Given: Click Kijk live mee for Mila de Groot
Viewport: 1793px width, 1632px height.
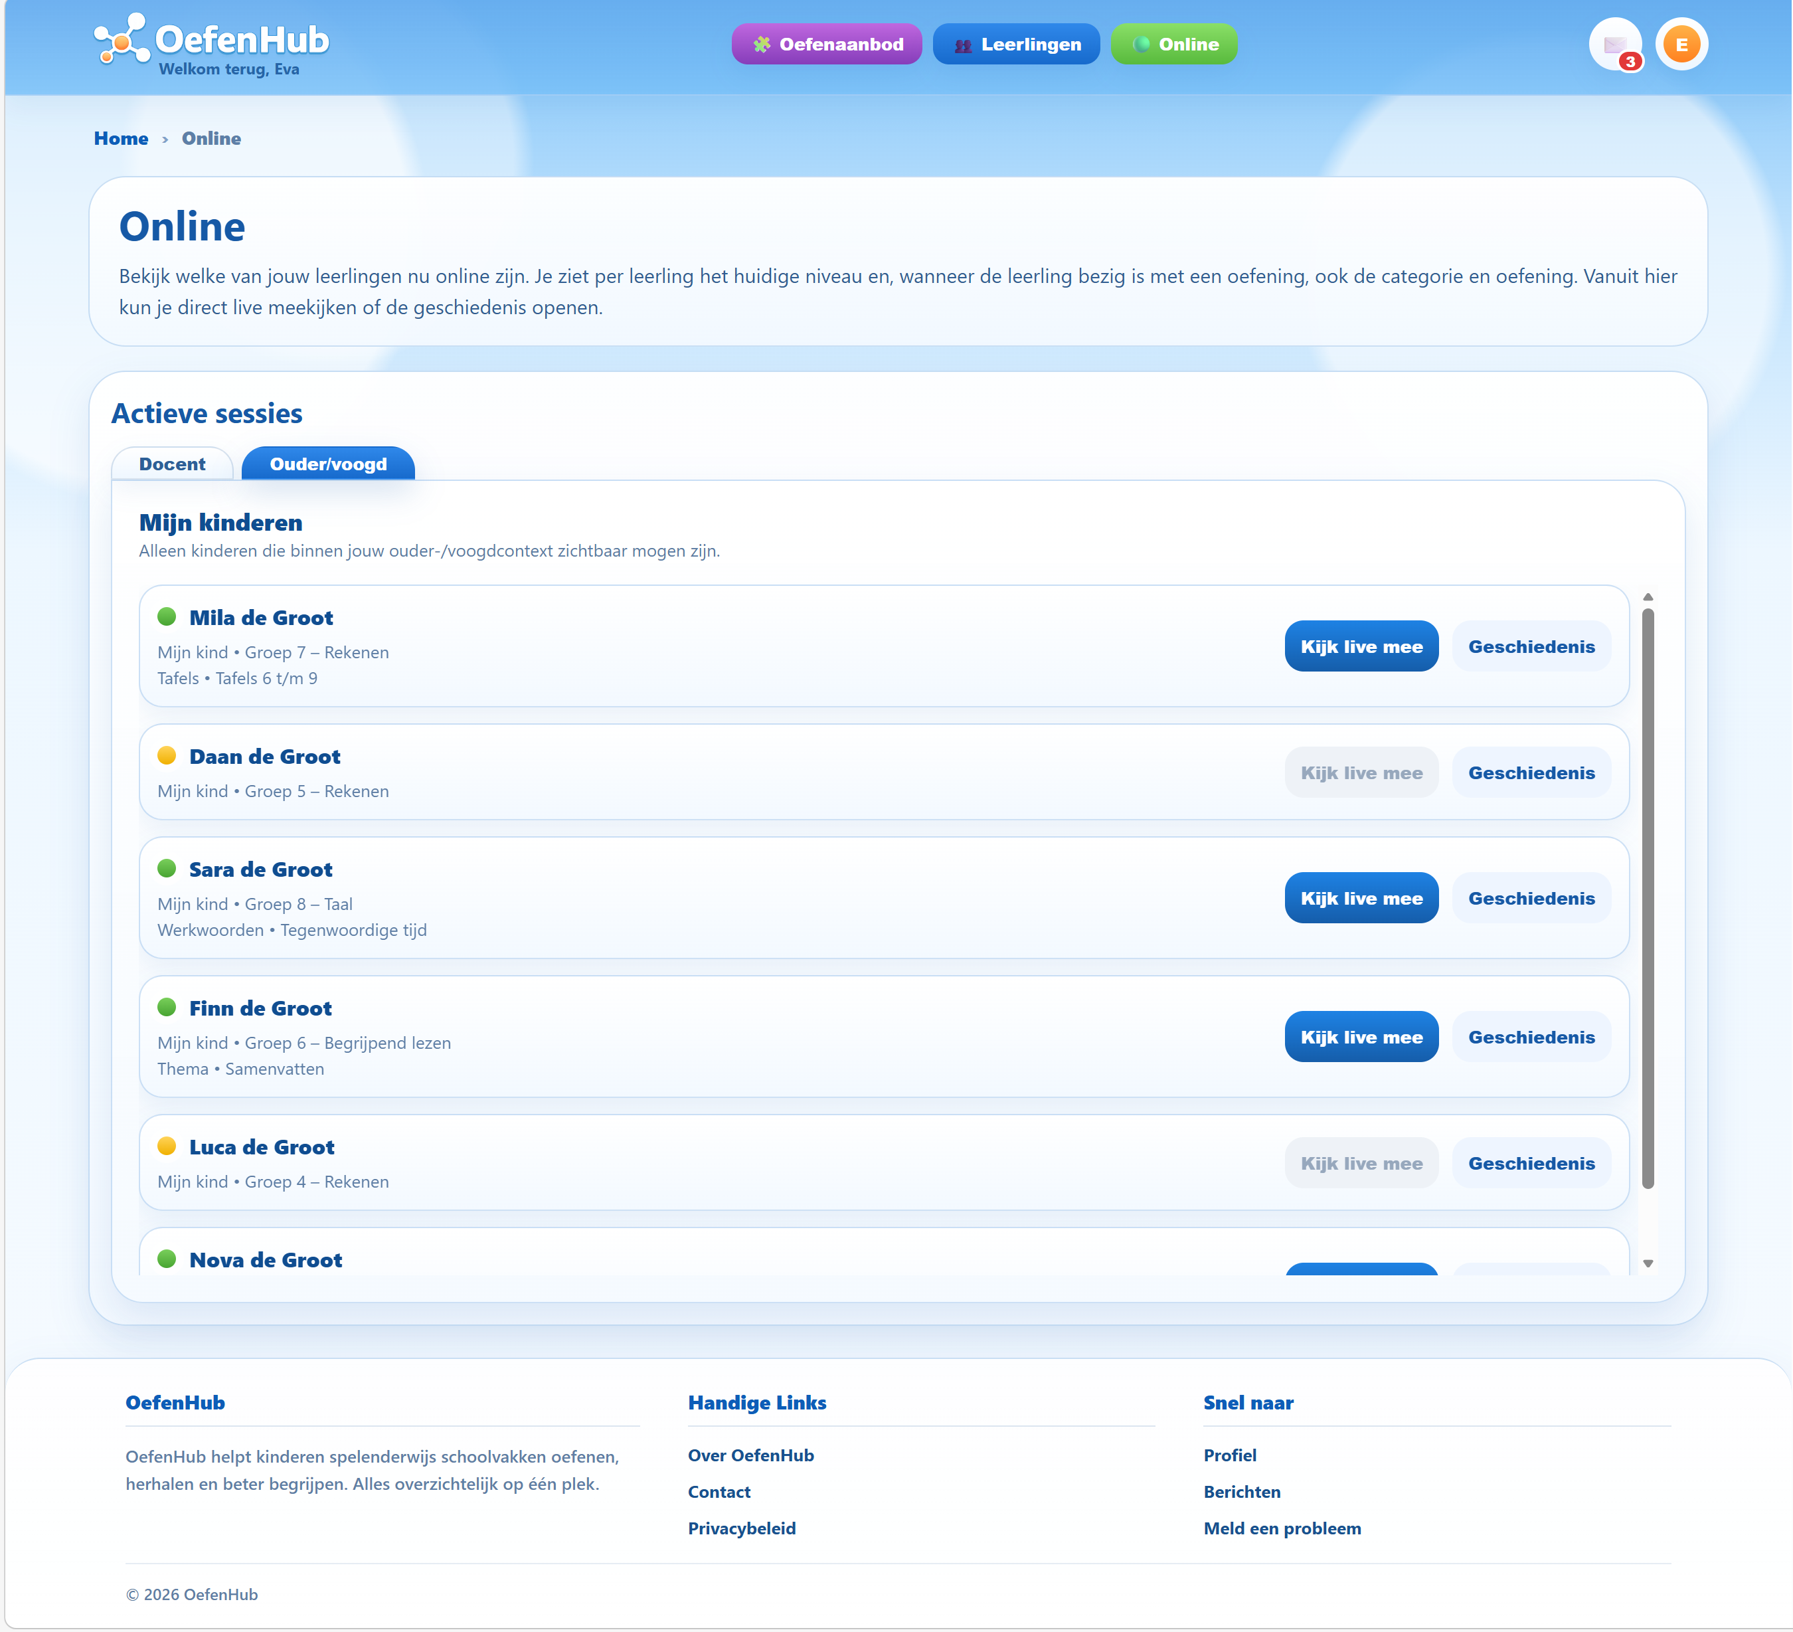Looking at the screenshot, I should pos(1361,646).
